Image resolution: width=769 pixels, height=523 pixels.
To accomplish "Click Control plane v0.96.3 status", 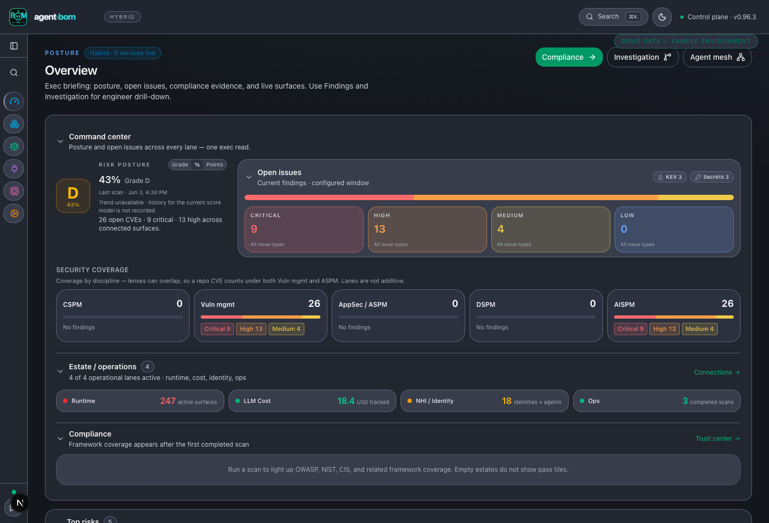I will (x=718, y=17).
